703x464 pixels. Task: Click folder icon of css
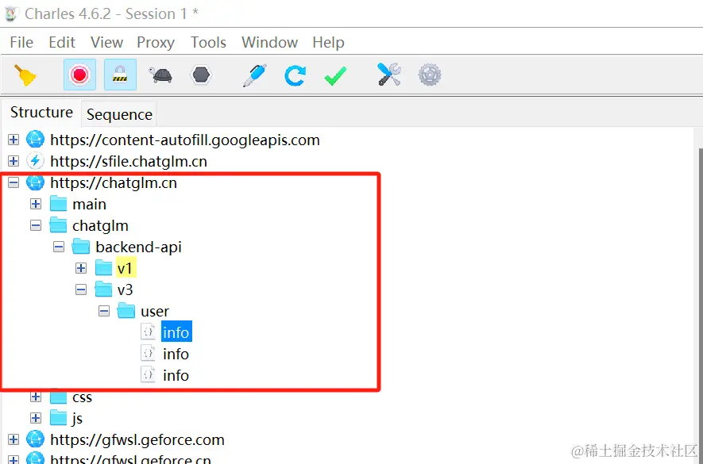(x=58, y=397)
